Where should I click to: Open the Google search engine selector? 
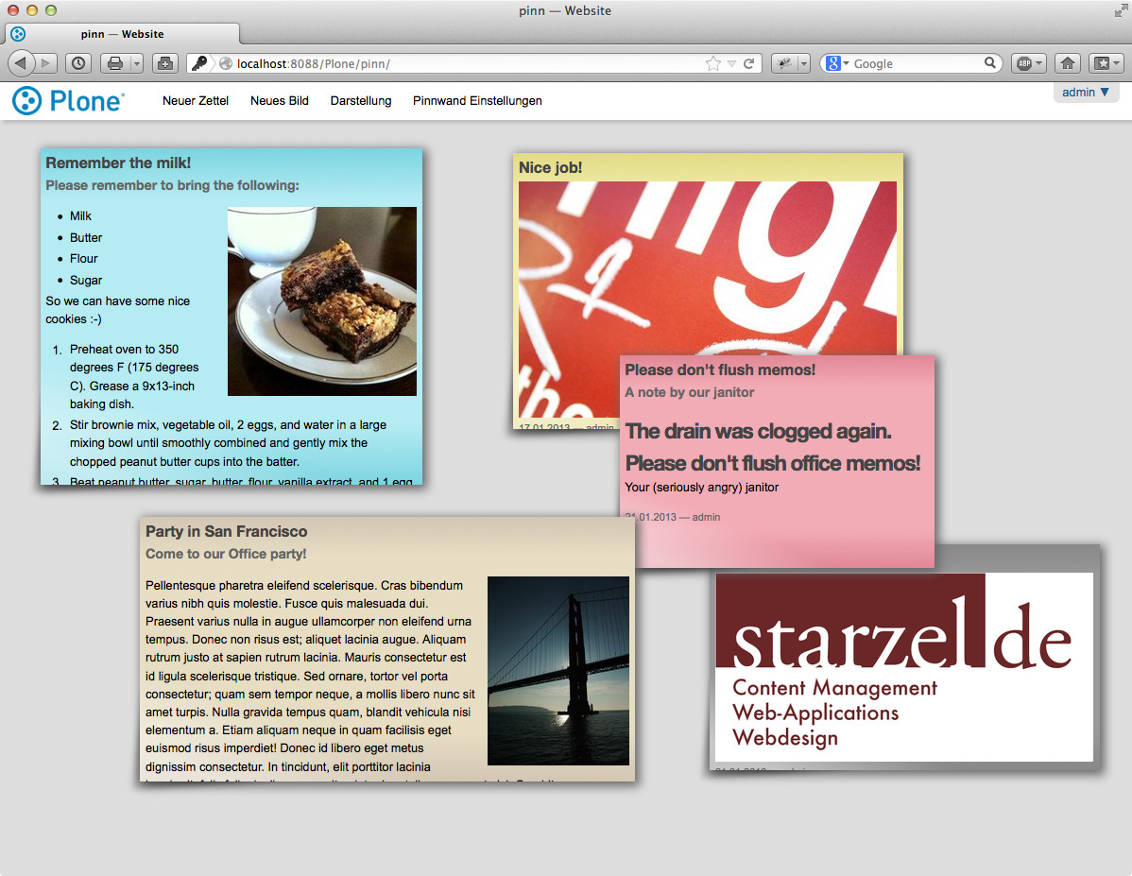(x=837, y=63)
